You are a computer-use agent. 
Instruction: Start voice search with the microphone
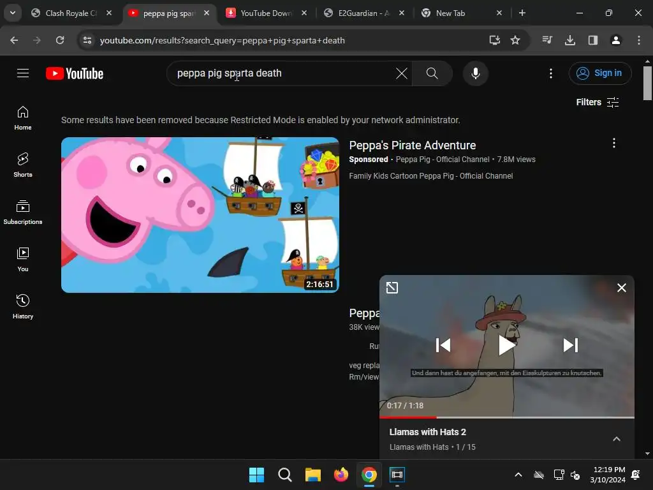pyautogui.click(x=475, y=73)
